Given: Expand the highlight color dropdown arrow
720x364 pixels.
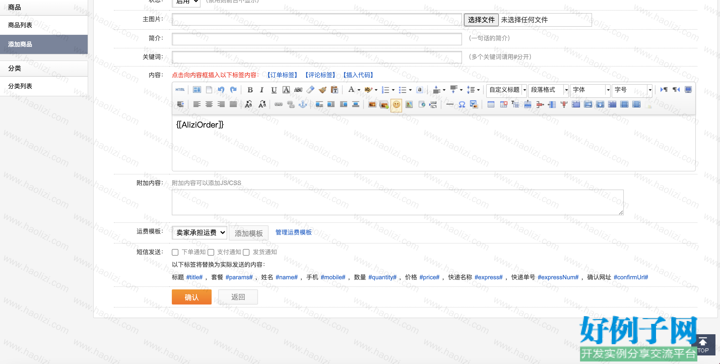Looking at the screenshot, I should 376,90.
